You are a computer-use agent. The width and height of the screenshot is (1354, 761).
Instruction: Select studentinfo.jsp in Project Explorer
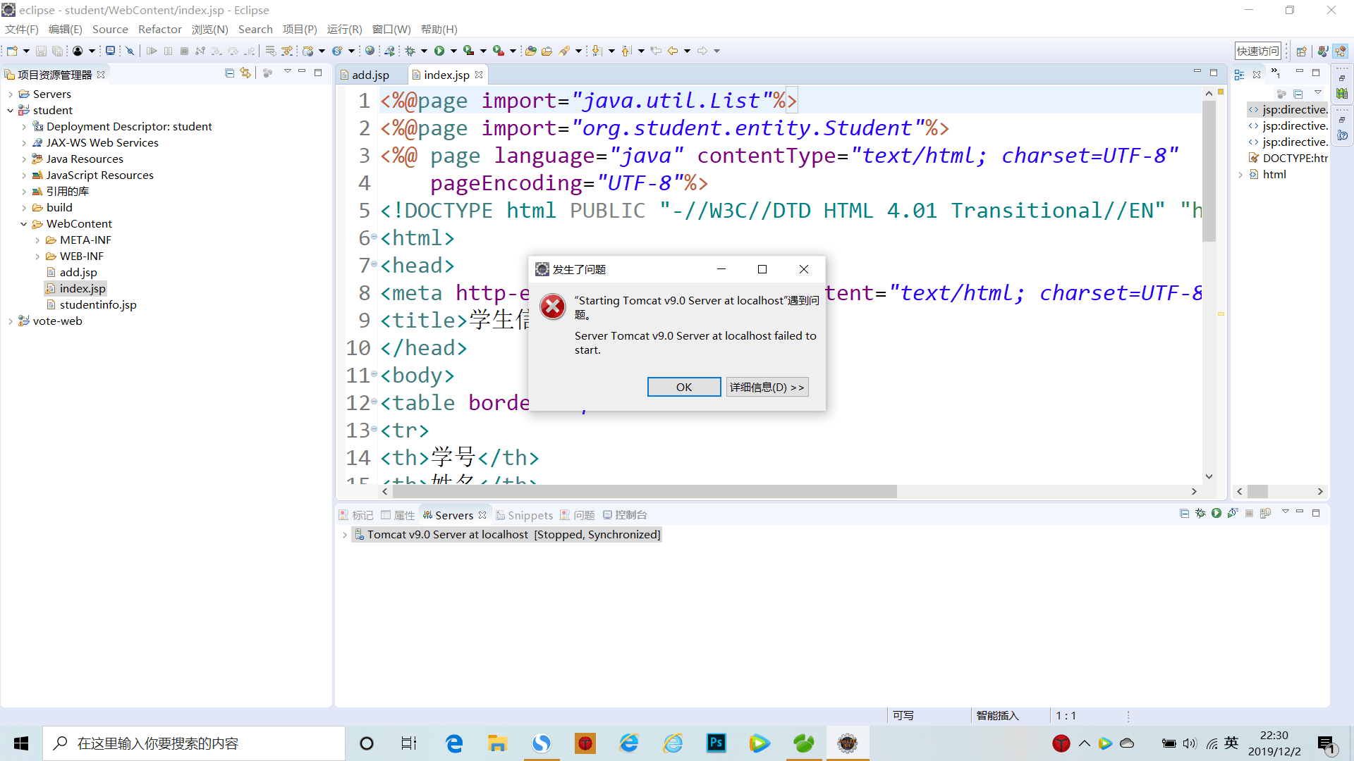click(x=98, y=304)
